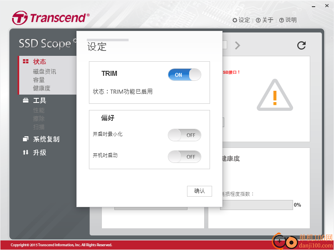Click the warning triangle icon
The width and height of the screenshot is (334, 250).
coord(275,95)
